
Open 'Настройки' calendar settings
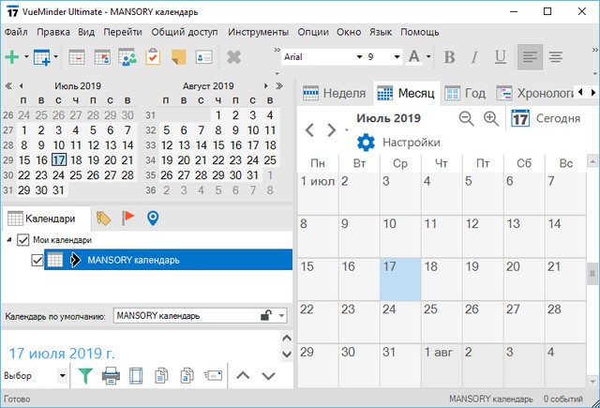398,143
